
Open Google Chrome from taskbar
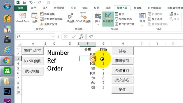click(7, 60)
